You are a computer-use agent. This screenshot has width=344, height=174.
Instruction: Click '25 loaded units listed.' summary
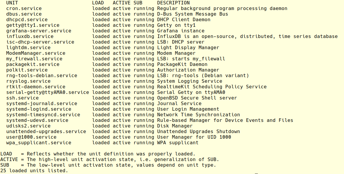(34, 171)
